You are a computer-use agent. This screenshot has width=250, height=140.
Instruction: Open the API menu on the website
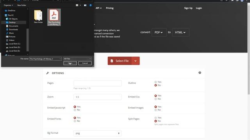coord(98,8)
